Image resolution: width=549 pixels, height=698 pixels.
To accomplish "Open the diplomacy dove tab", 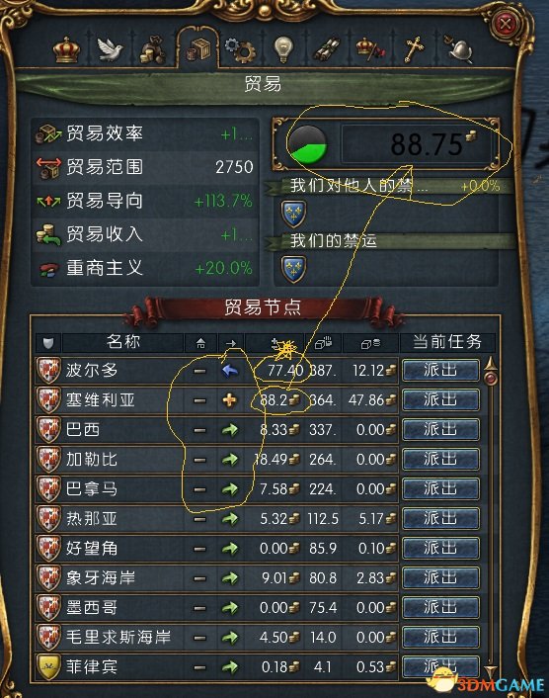I will [110, 49].
